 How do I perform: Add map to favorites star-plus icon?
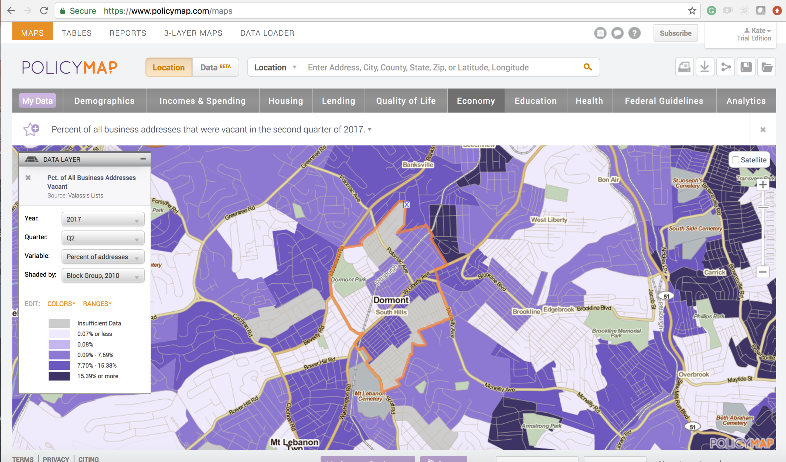coord(31,129)
